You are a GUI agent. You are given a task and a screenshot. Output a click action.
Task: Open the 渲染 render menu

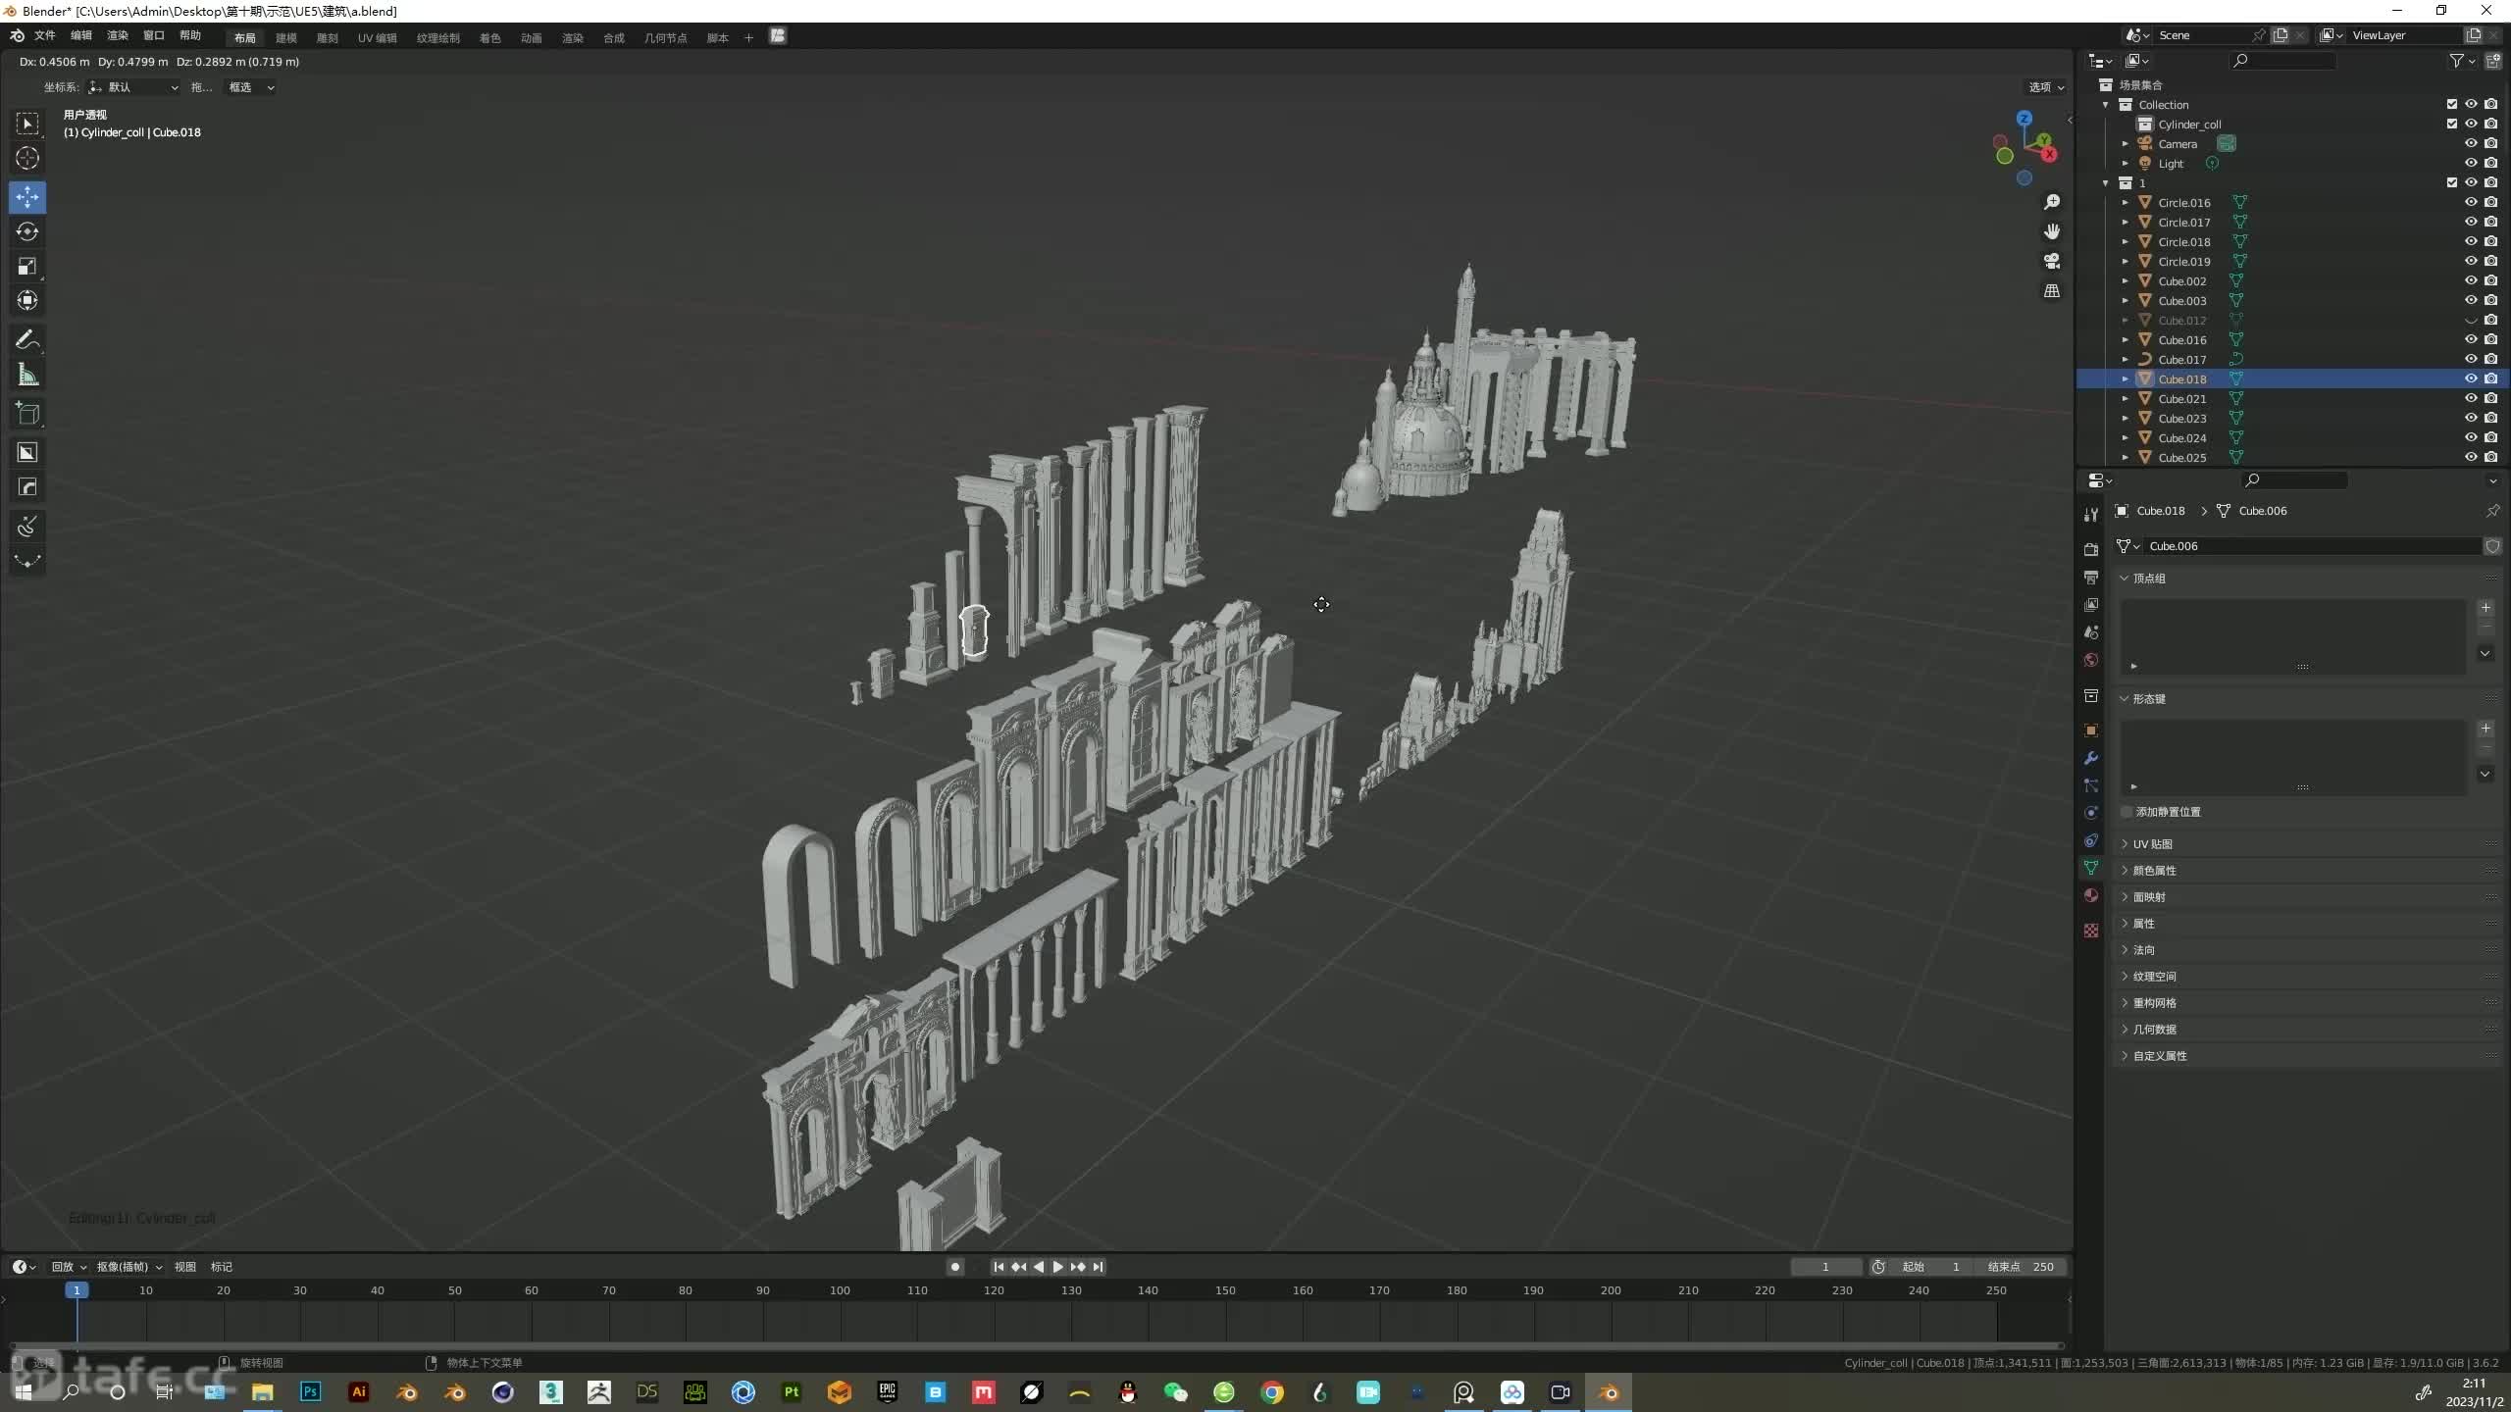click(118, 36)
